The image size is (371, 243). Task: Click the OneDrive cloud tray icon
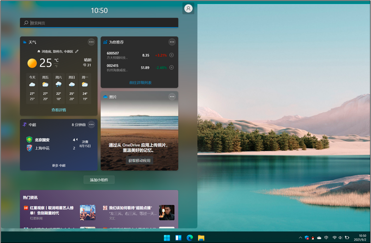coord(319,237)
